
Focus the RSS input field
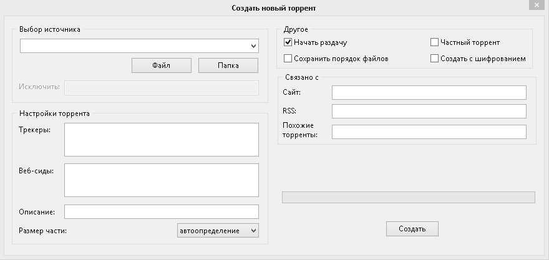click(429, 111)
